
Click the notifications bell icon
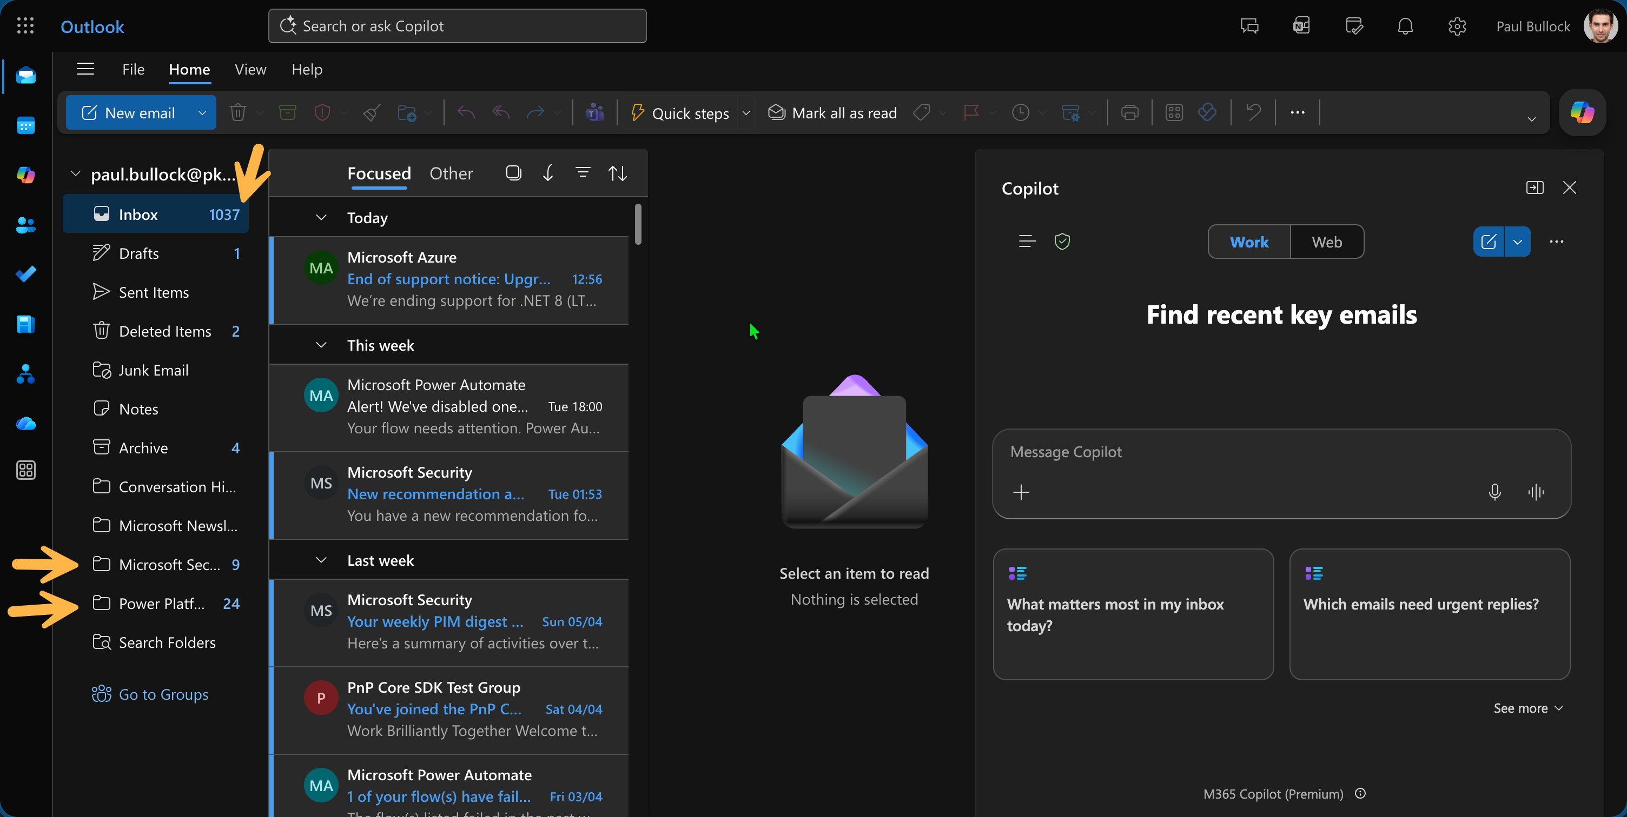click(x=1405, y=26)
